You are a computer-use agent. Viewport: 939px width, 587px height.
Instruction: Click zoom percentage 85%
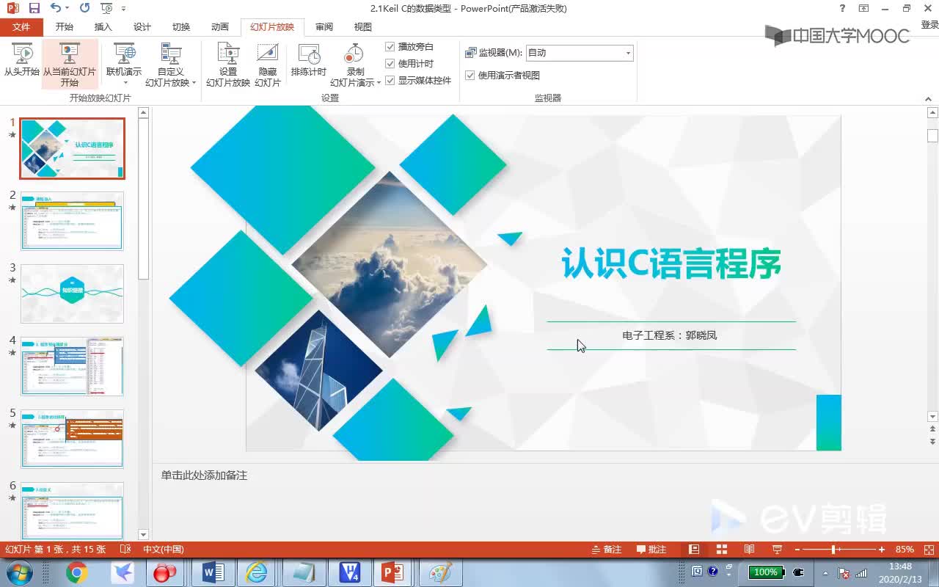tap(905, 549)
